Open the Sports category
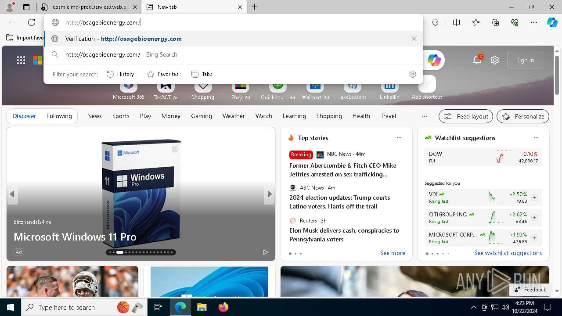 pyautogui.click(x=121, y=116)
